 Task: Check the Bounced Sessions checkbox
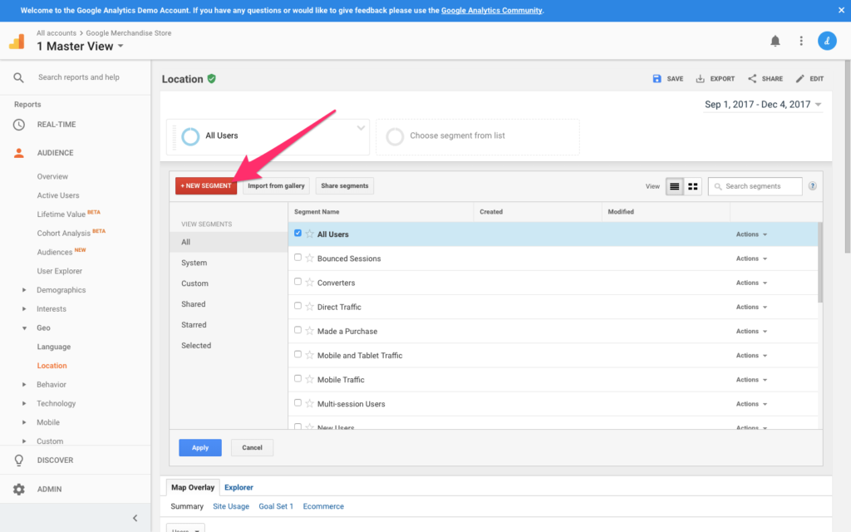click(298, 258)
